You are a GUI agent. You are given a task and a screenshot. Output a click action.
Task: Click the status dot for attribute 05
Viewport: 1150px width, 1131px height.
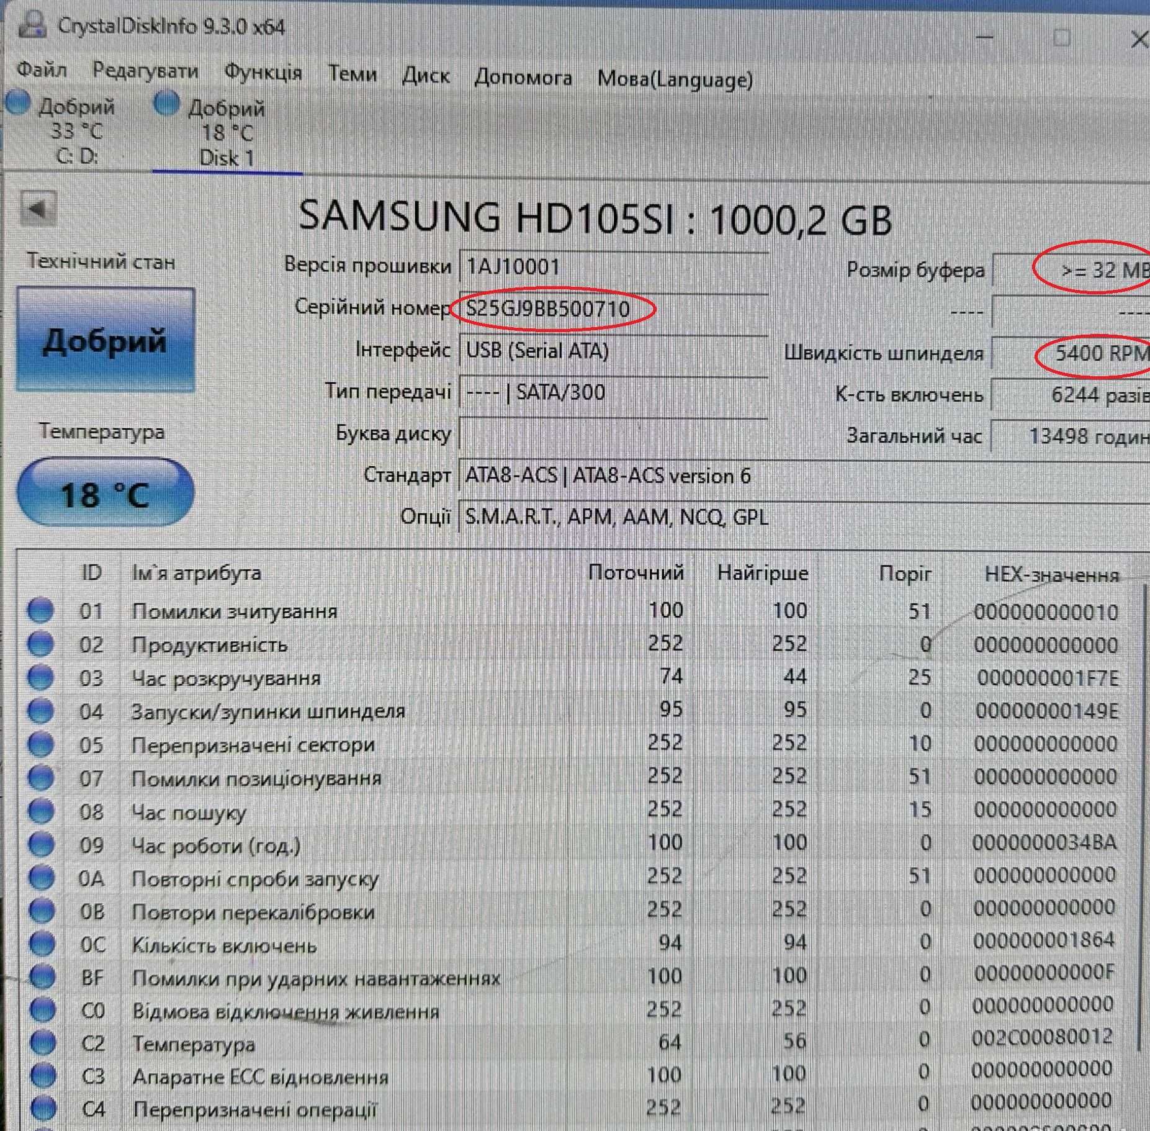coord(41,744)
